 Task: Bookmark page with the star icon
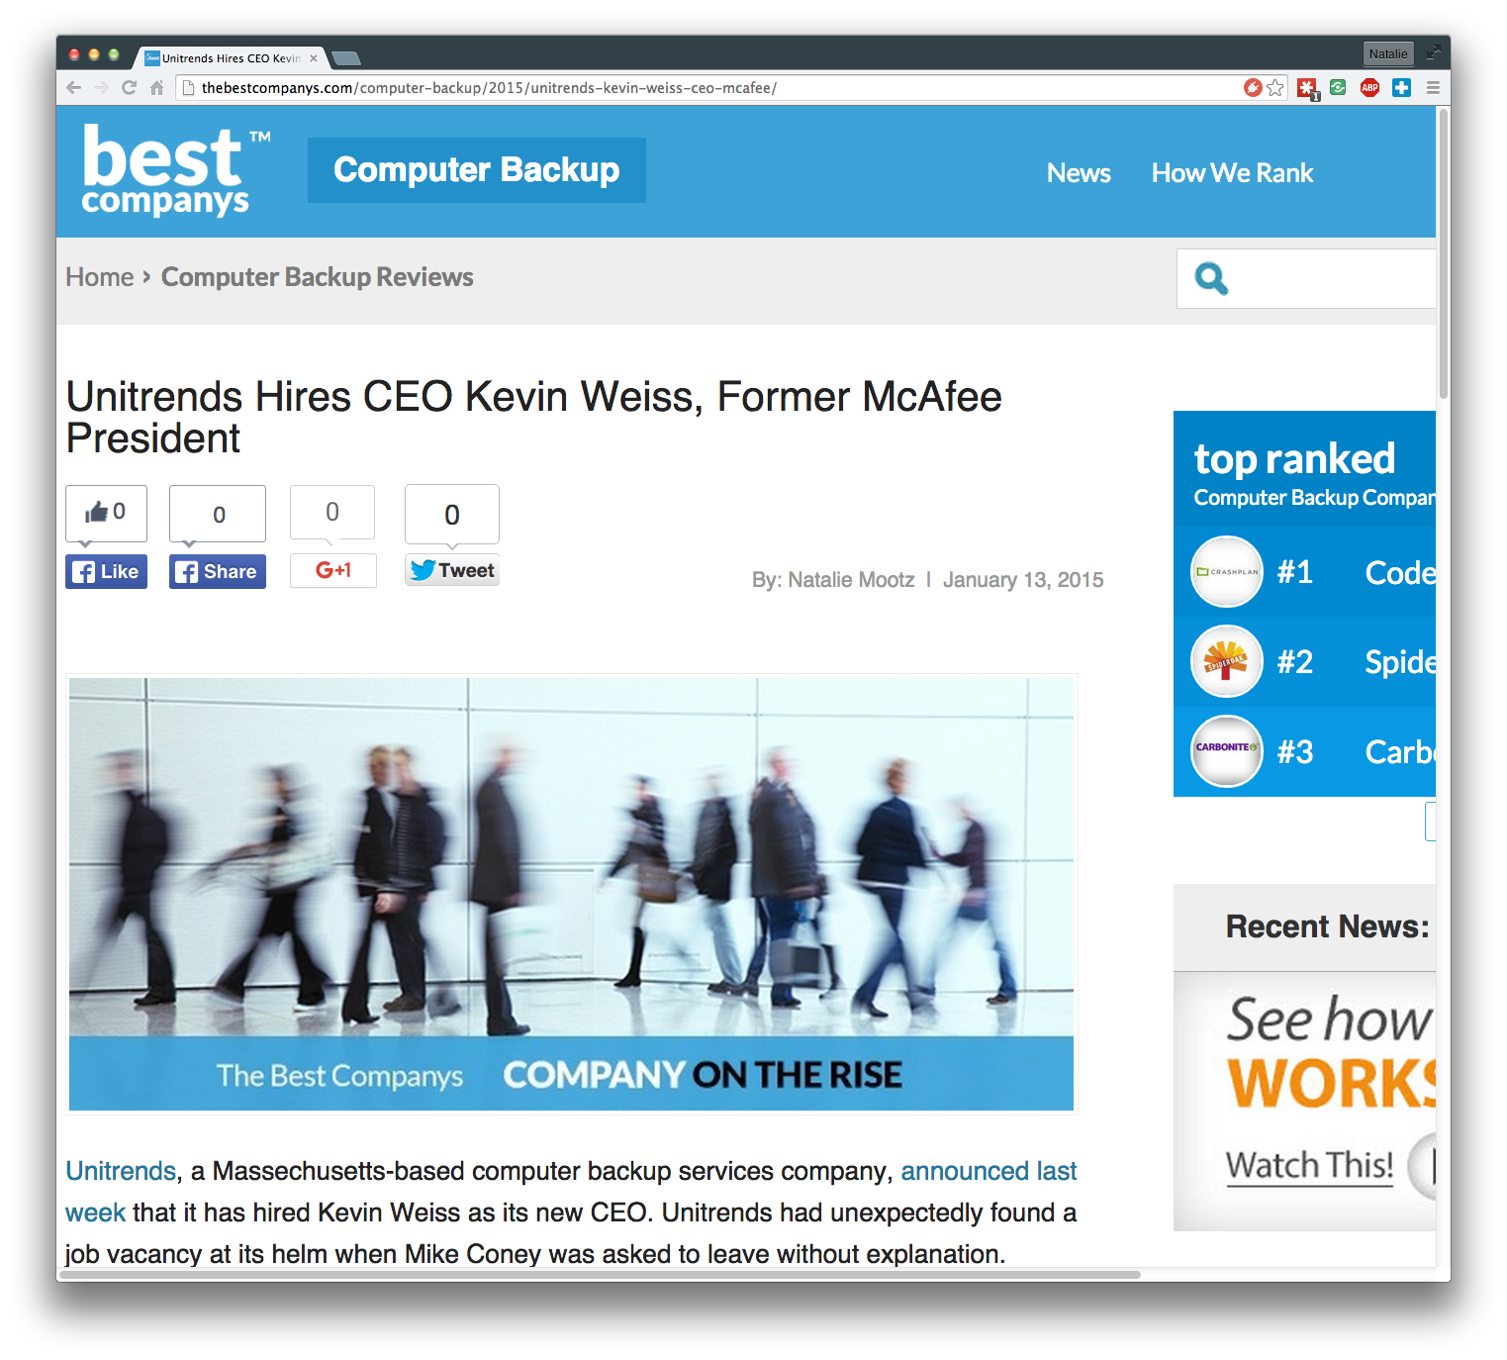(1275, 87)
